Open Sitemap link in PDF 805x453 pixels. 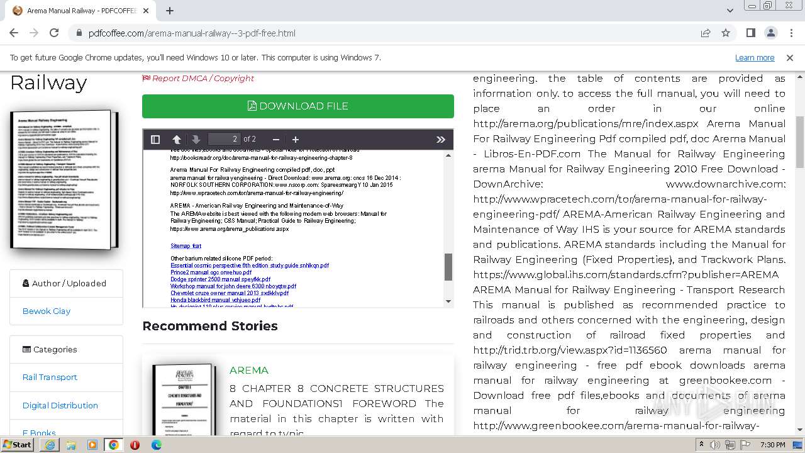(186, 246)
